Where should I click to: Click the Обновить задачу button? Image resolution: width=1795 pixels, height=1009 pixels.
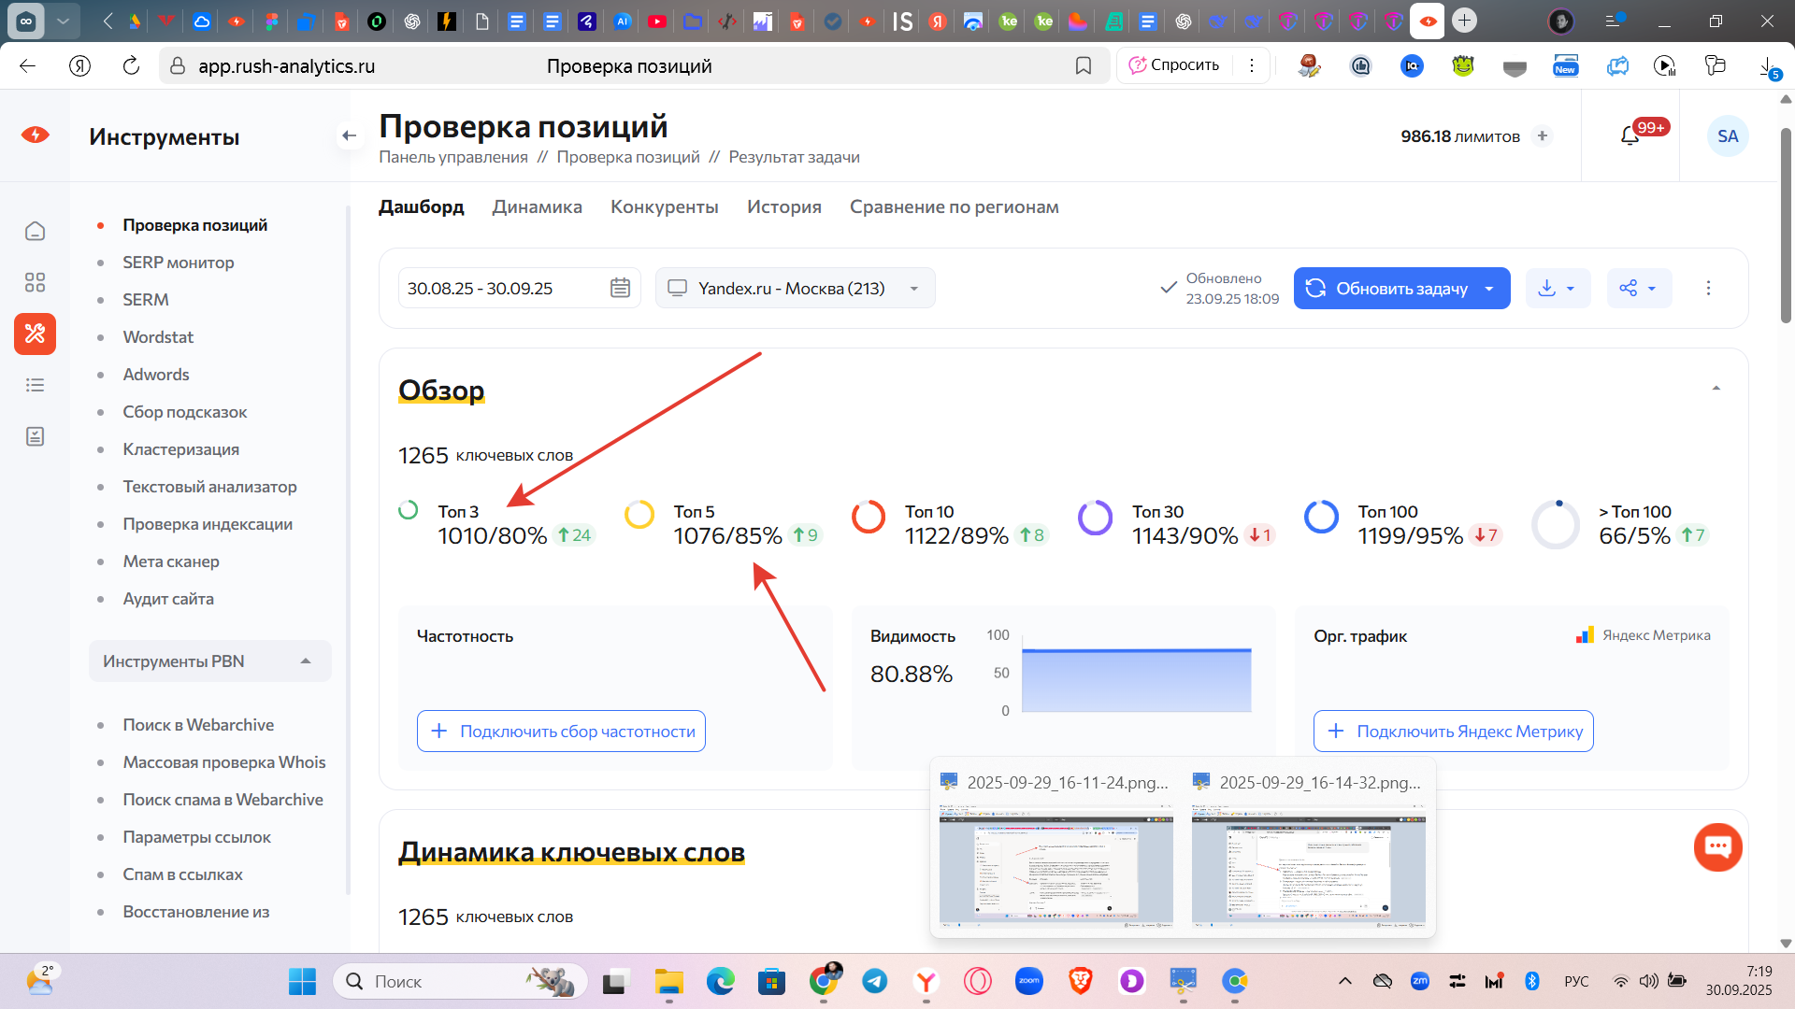1387,288
